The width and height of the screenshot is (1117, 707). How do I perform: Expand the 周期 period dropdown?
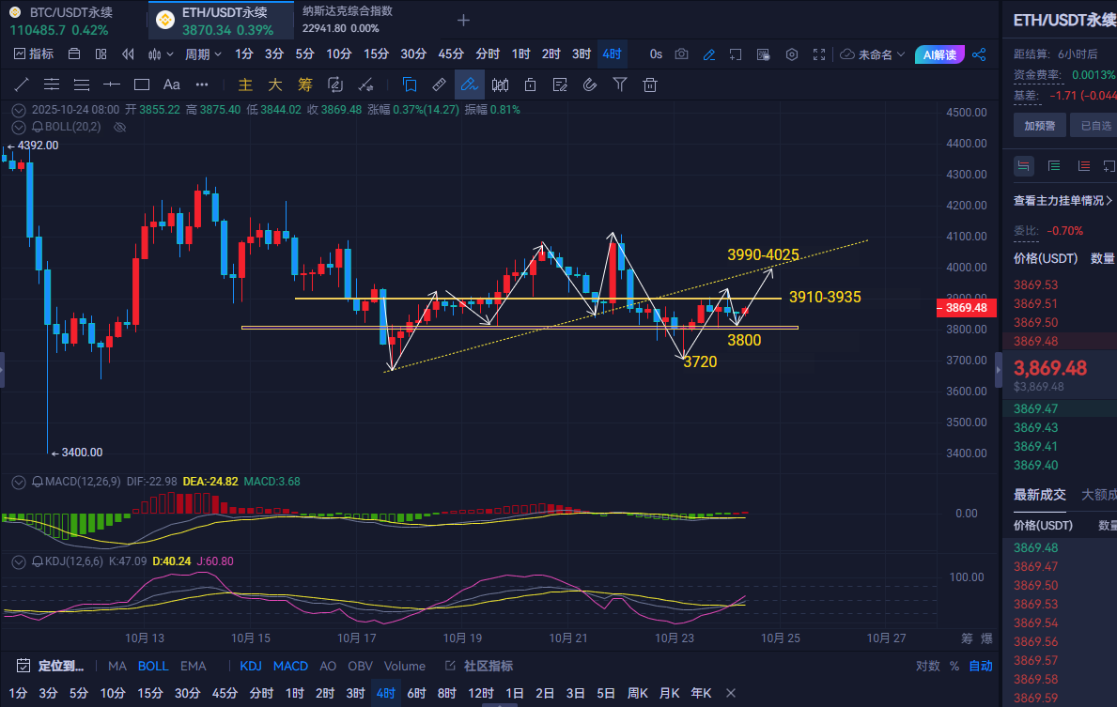click(x=202, y=54)
